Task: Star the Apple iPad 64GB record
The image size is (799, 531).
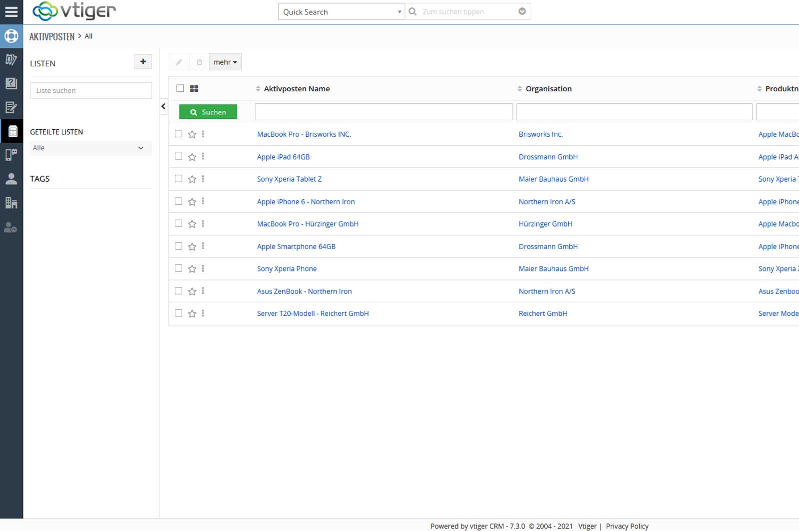Action: pos(192,157)
